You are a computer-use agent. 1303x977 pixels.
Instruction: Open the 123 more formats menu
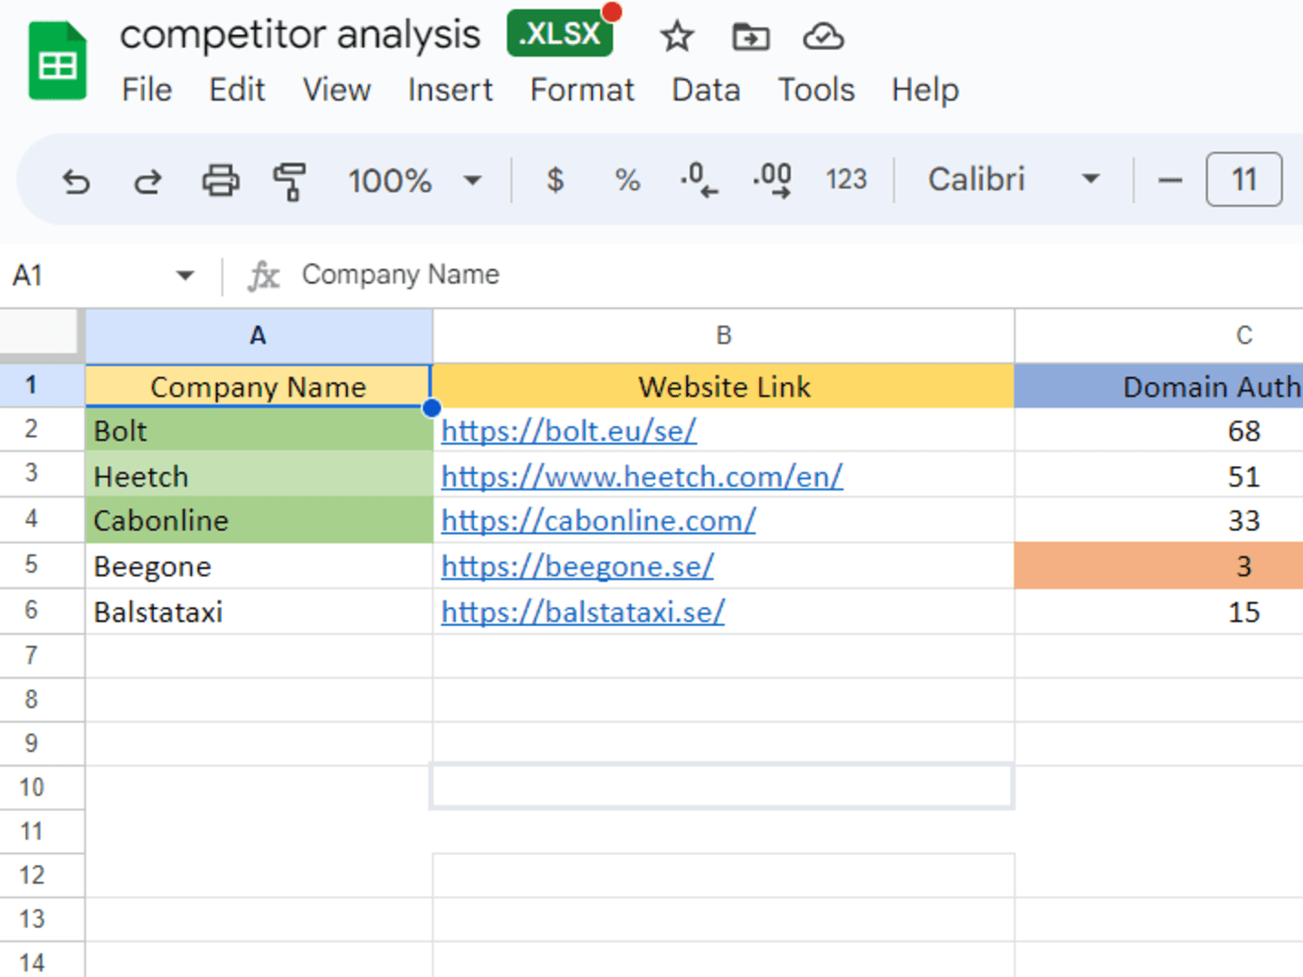(846, 180)
